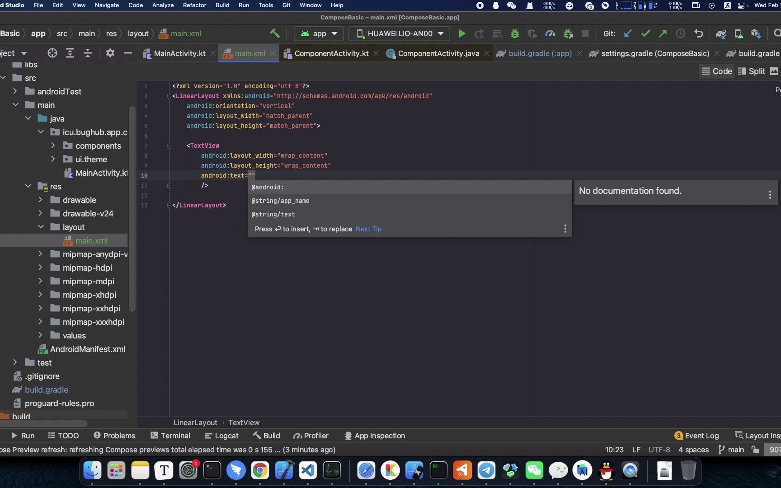Switch the editor to Design view

click(x=774, y=71)
